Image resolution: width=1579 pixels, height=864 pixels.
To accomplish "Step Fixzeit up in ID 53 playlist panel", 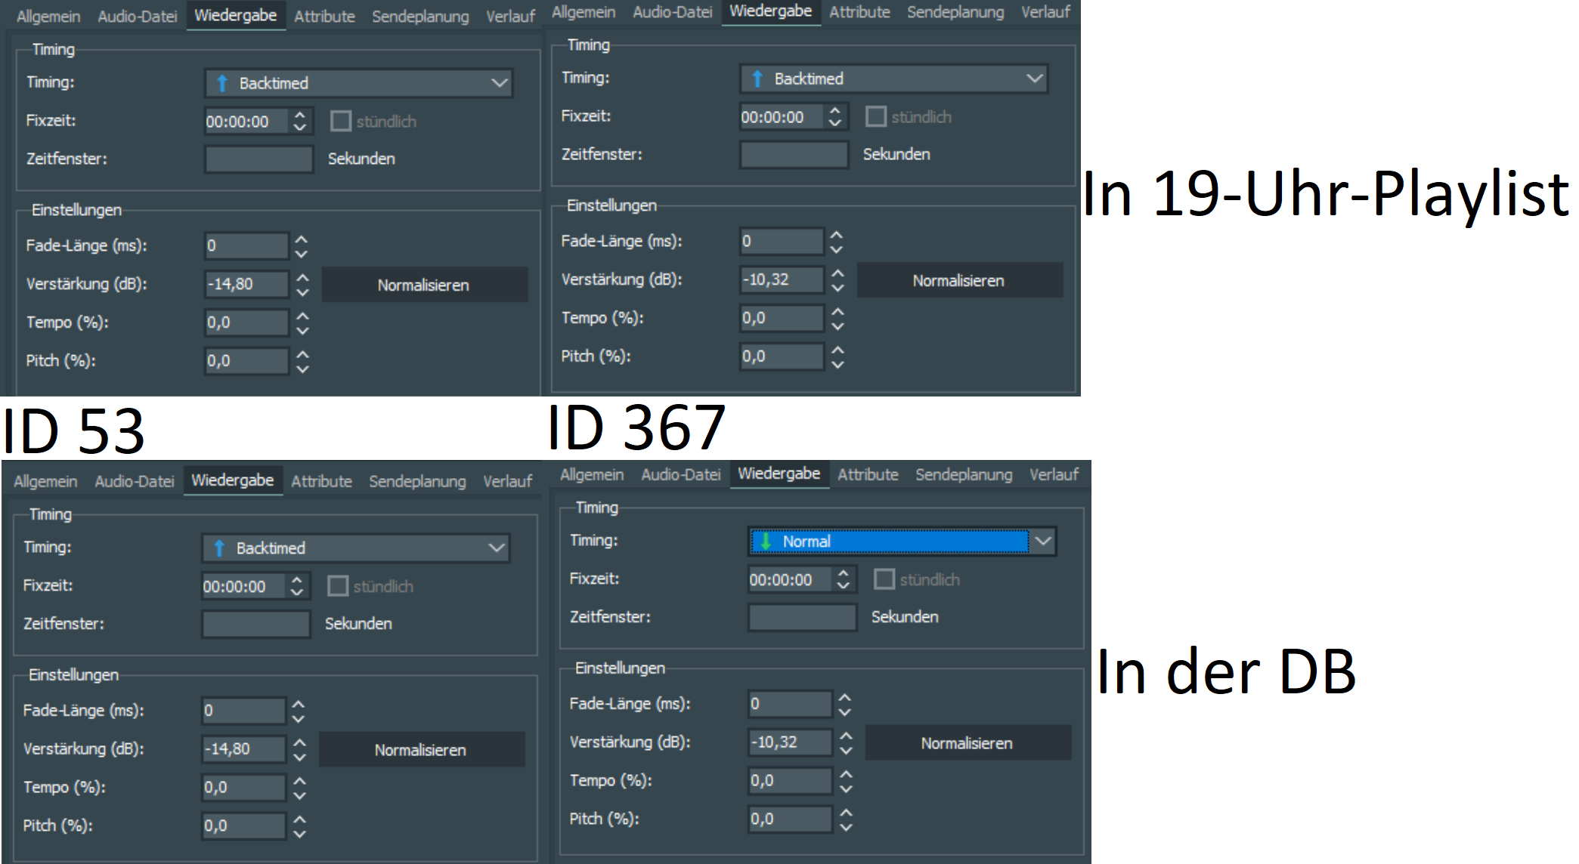I will 300,115.
